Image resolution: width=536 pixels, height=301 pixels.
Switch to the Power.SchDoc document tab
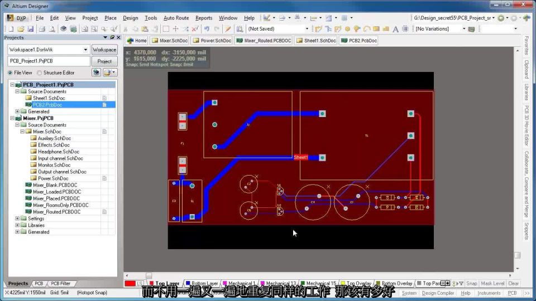coord(212,41)
